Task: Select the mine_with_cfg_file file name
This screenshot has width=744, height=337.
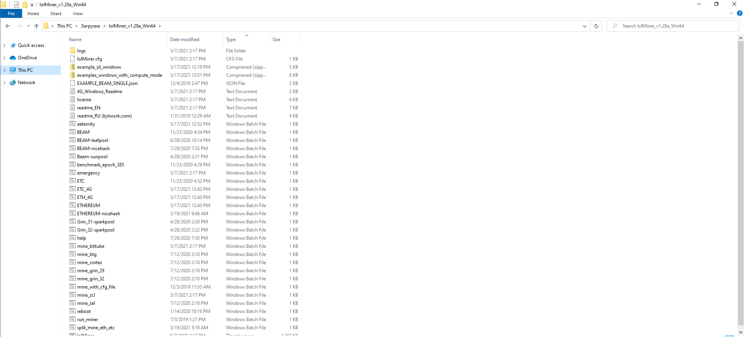Action: (x=96, y=287)
